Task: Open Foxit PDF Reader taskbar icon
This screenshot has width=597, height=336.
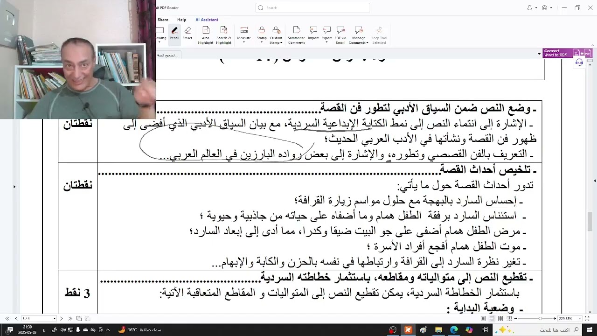Action: (x=408, y=330)
